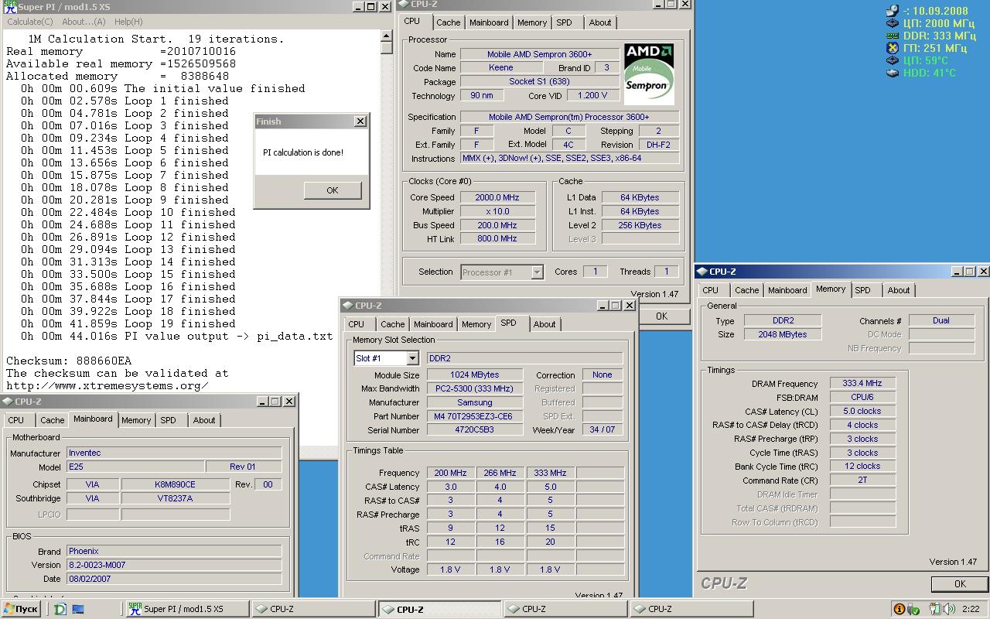
Task: Switch to the About tab in the top CPU-Z window
Action: [600, 22]
